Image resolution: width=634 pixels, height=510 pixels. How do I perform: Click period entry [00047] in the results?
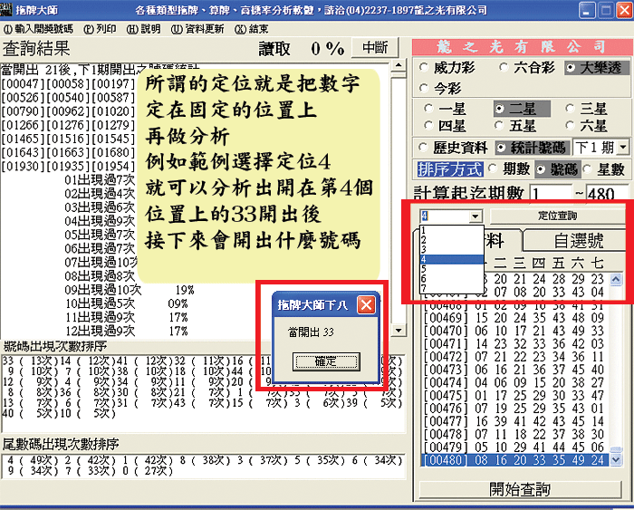click(23, 83)
